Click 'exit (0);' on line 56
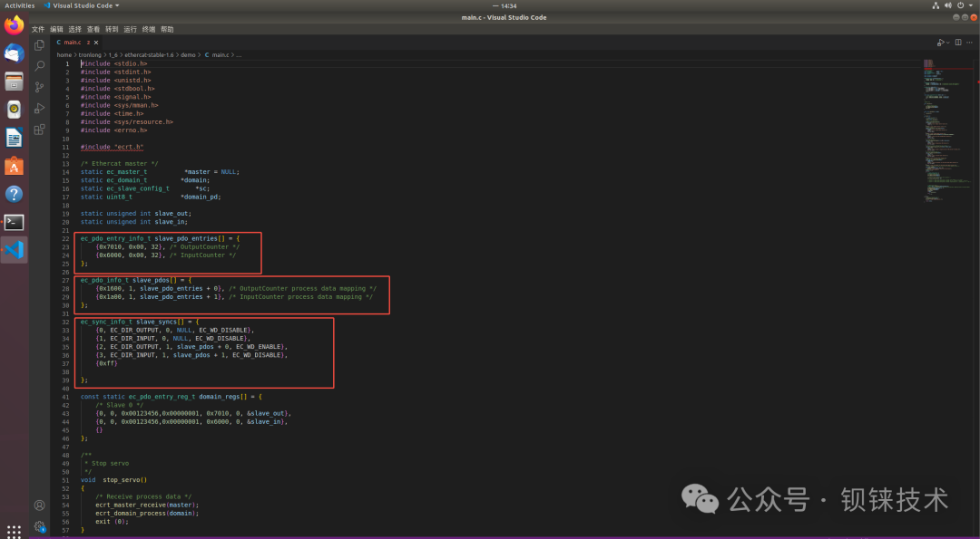 112,522
